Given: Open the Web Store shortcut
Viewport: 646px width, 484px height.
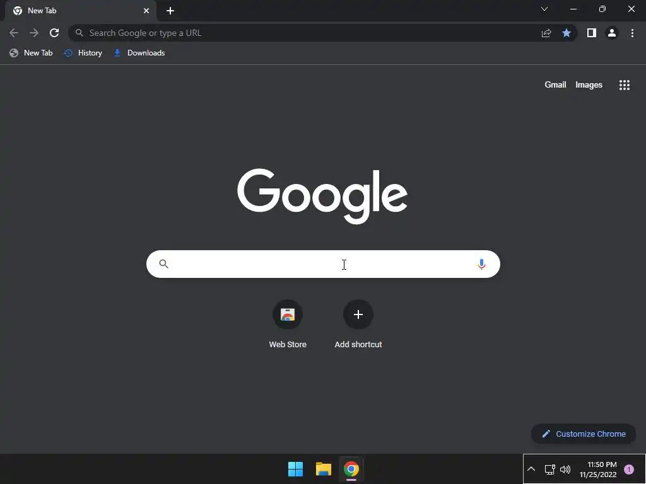Looking at the screenshot, I should tap(288, 314).
